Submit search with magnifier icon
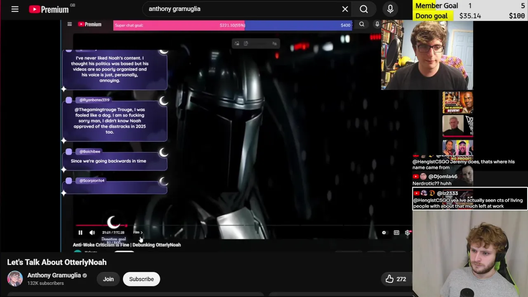528x297 pixels. [x=364, y=9]
